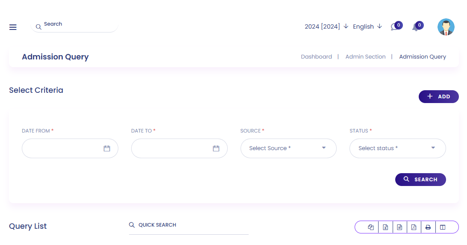Go to Dashboard breadcrumb
The width and height of the screenshot is (467, 245).
316,56
